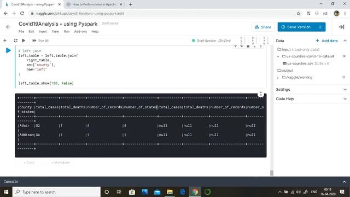Expand the Code Help section
Viewport: 350px width, 197px height.
point(312,99)
